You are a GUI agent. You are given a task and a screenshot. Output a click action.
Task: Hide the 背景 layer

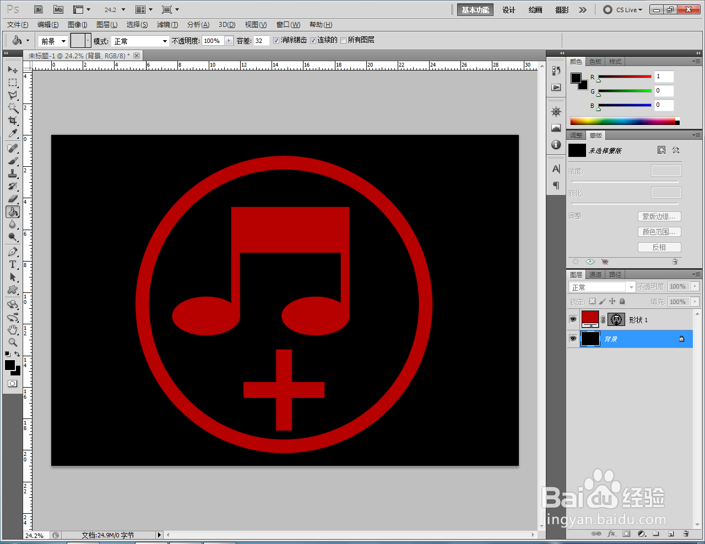coord(573,339)
